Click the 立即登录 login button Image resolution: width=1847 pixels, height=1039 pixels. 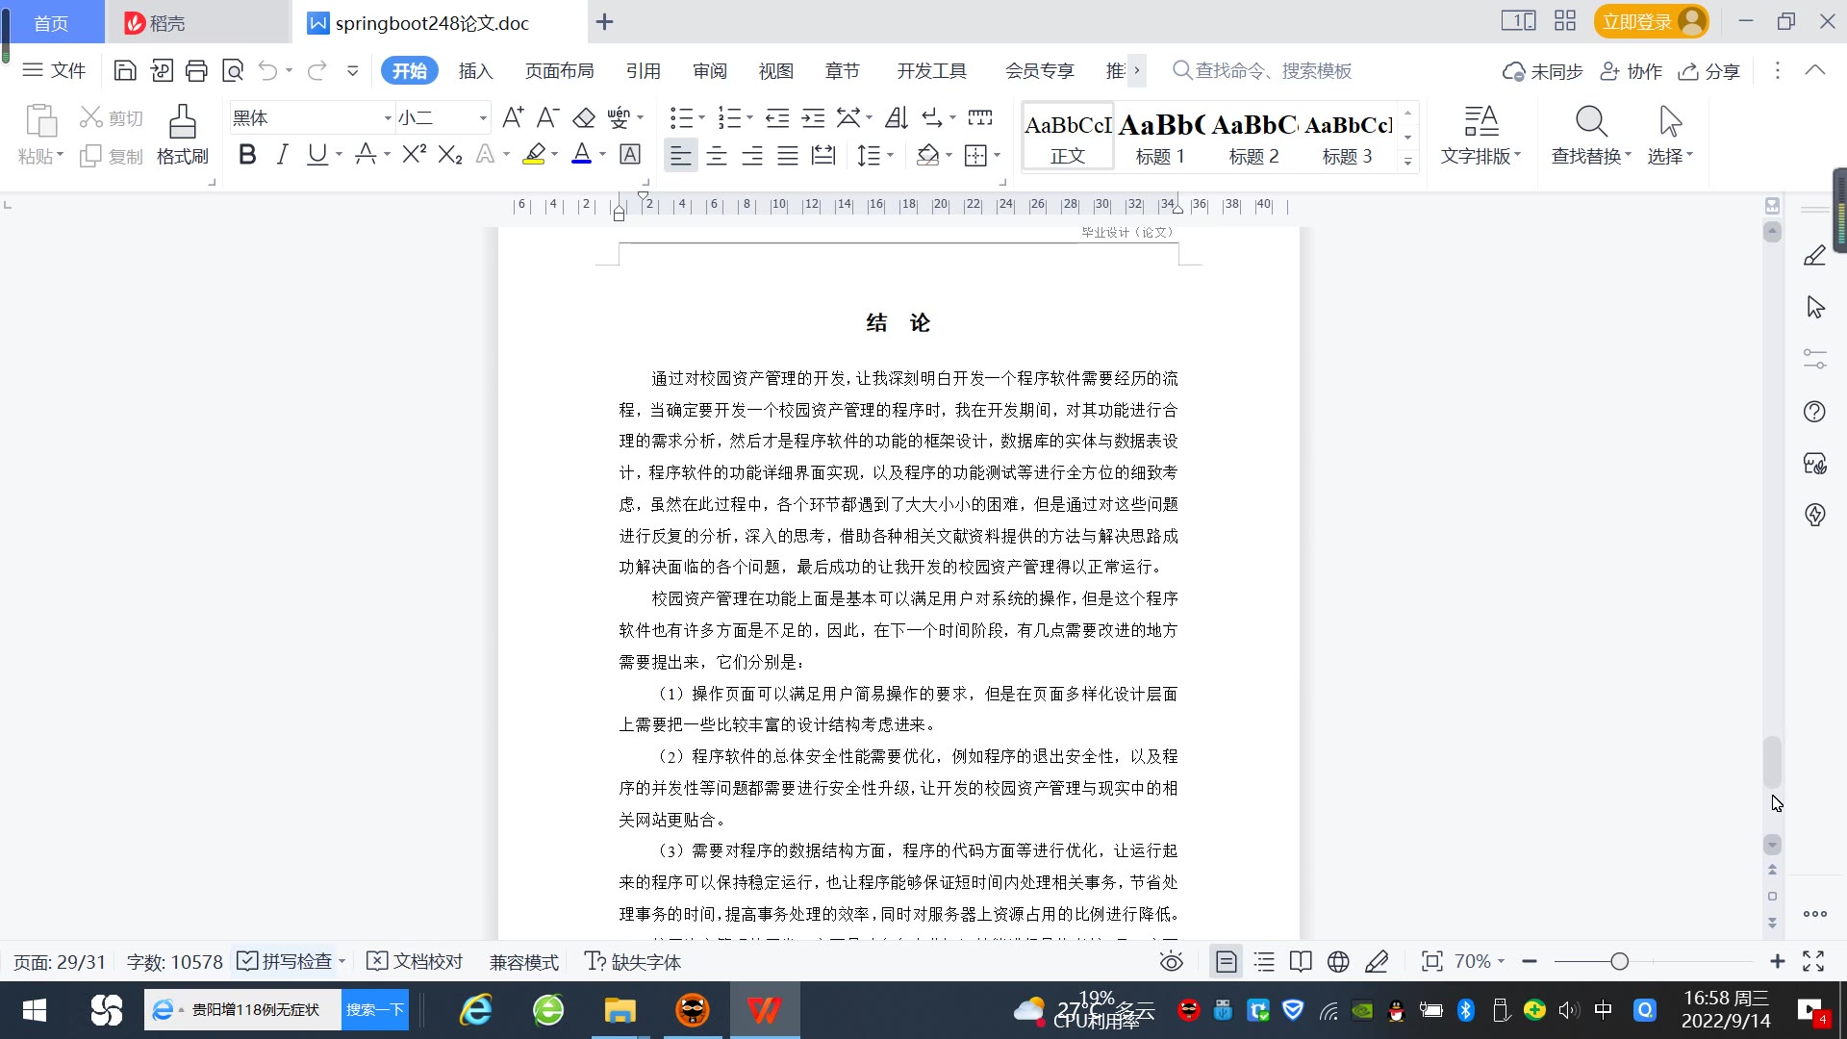coord(1651,21)
